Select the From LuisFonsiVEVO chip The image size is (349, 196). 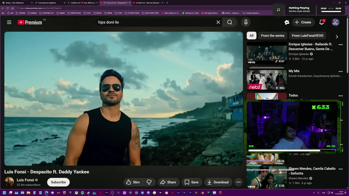click(308, 36)
